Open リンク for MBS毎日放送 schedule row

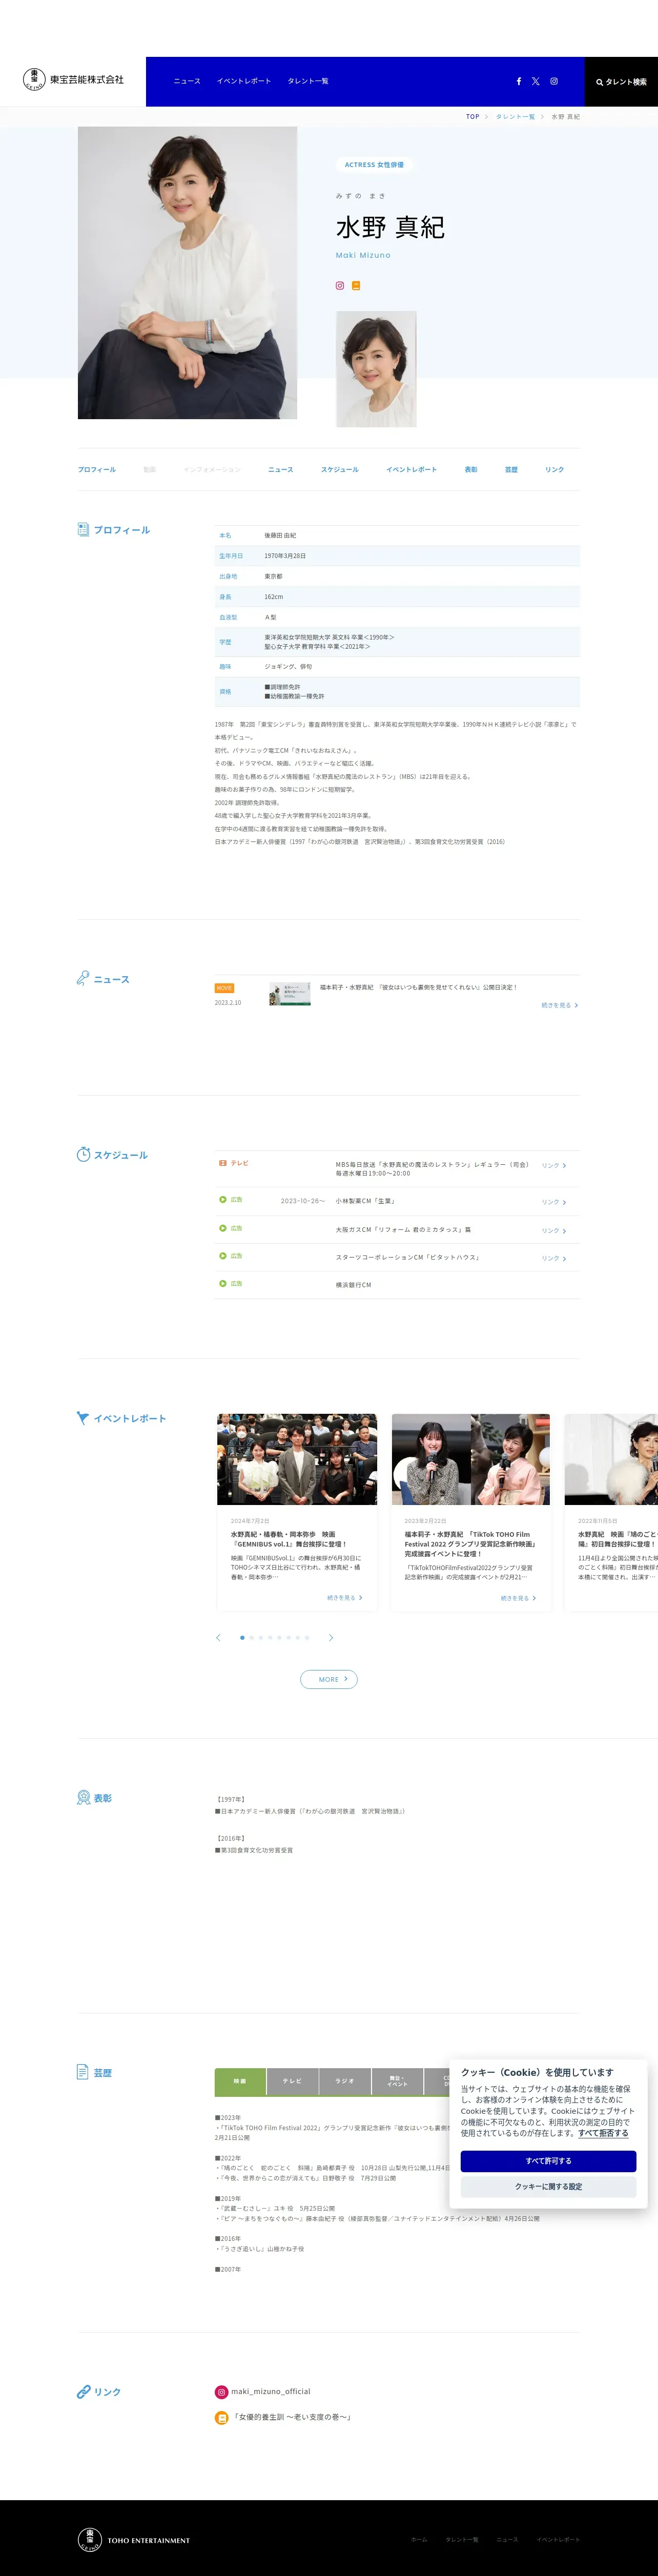554,1166
